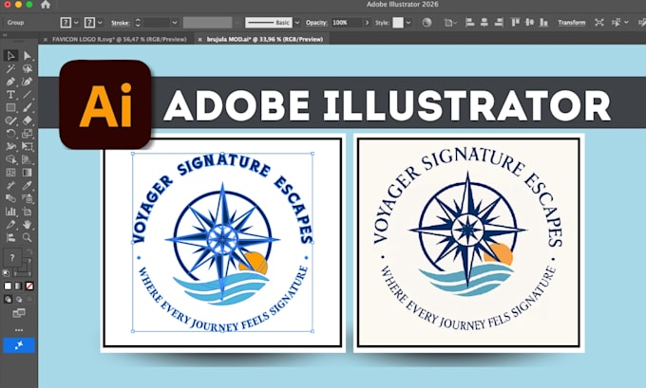The height and width of the screenshot is (388, 646).
Task: Click Vertical Align Center icon
Action: coord(529,23)
